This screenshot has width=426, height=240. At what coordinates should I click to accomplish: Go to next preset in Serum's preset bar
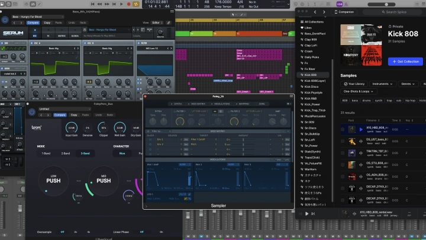(x=137, y=30)
